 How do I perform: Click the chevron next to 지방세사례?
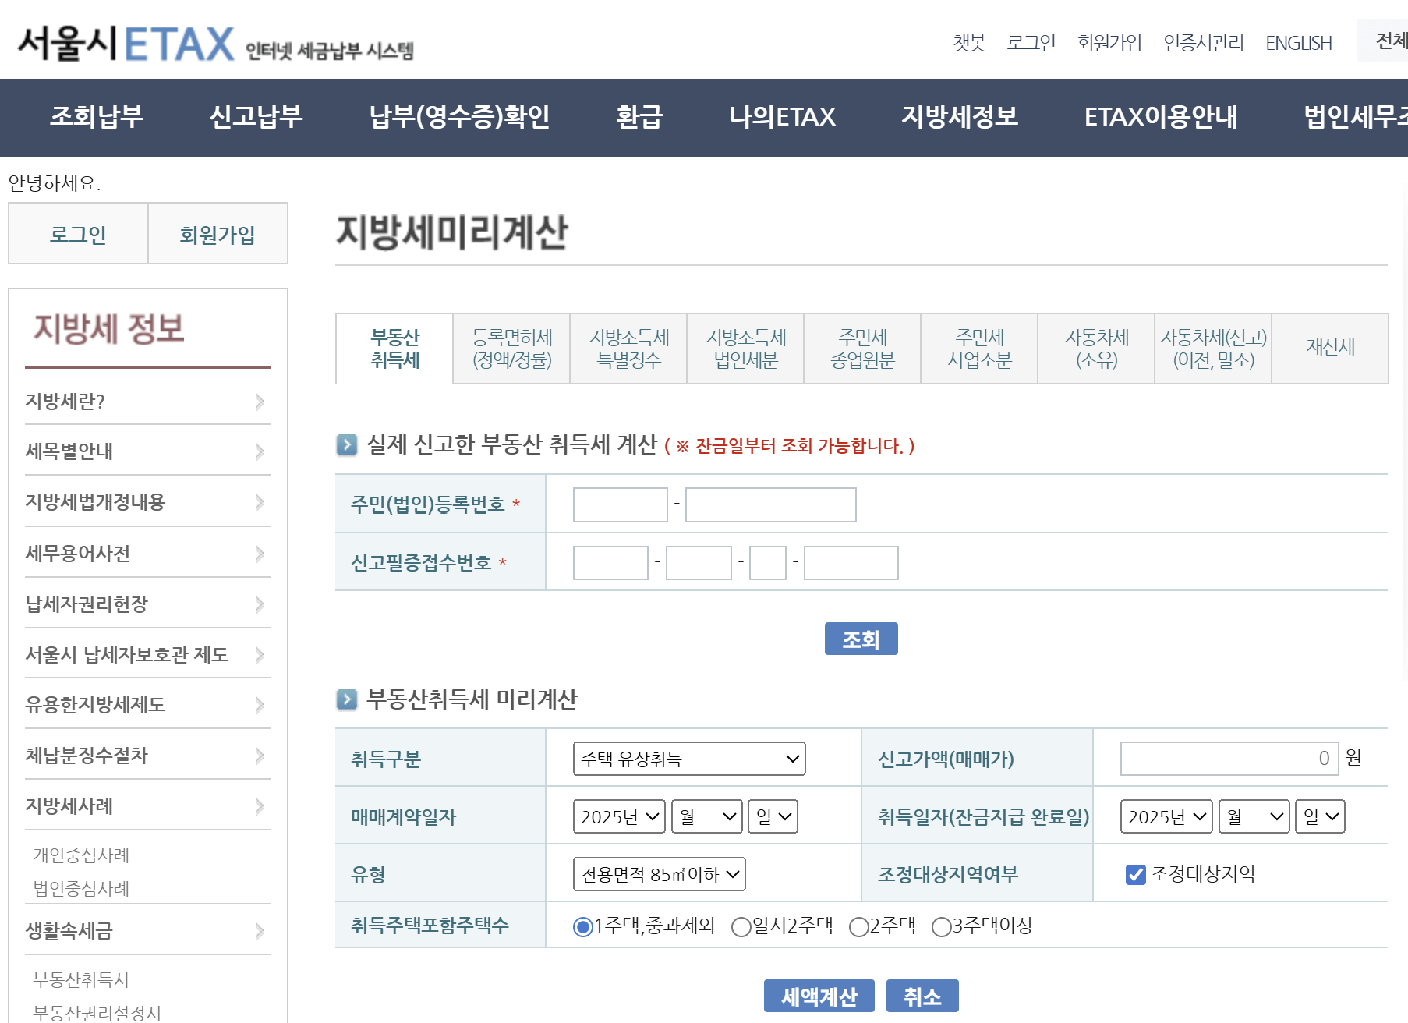pyautogui.click(x=260, y=806)
